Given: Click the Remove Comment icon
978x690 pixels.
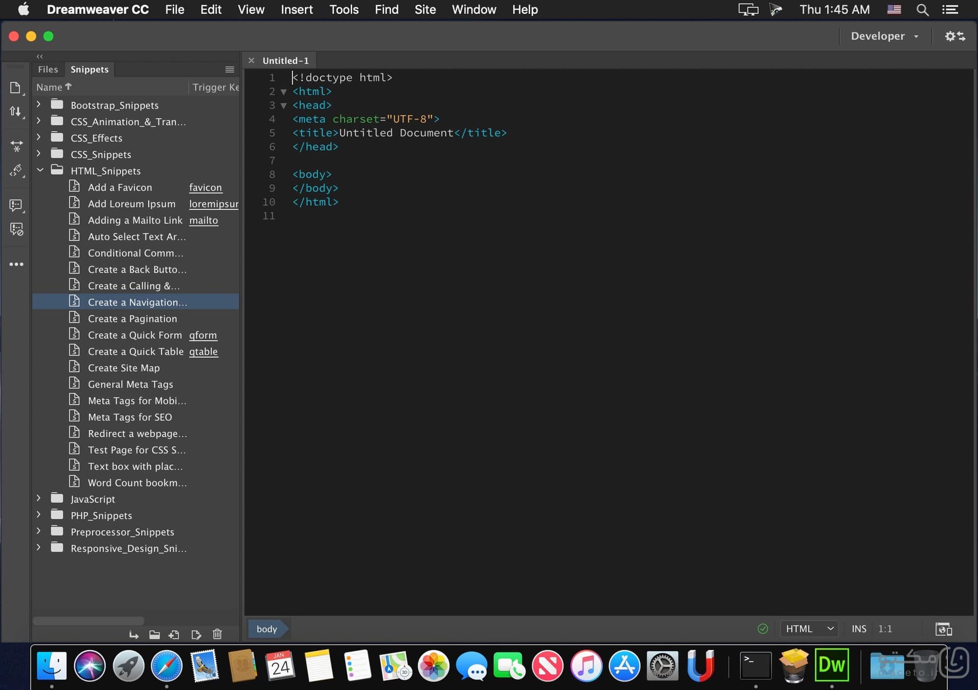Looking at the screenshot, I should click(x=16, y=229).
